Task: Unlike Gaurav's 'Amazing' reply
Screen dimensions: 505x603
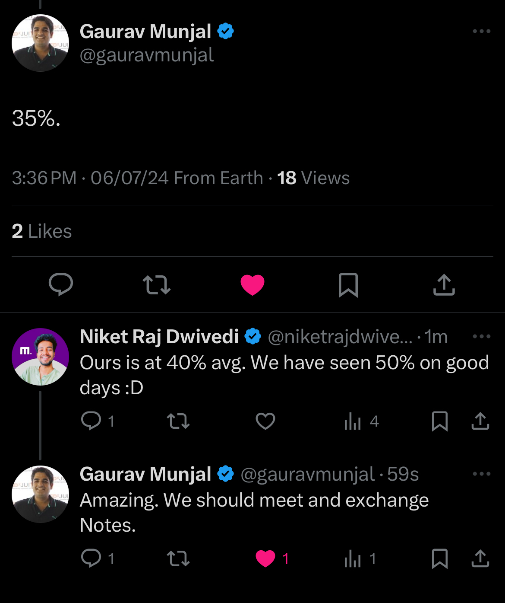Action: point(265,558)
